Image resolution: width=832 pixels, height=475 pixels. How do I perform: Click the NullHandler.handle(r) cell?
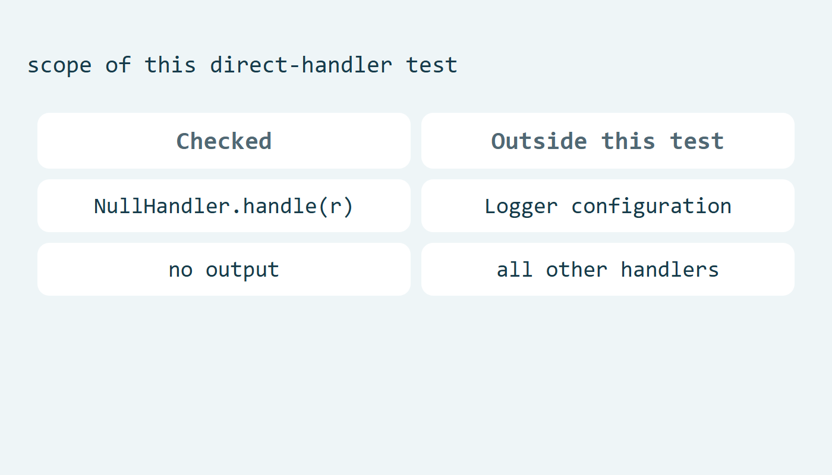click(x=224, y=205)
